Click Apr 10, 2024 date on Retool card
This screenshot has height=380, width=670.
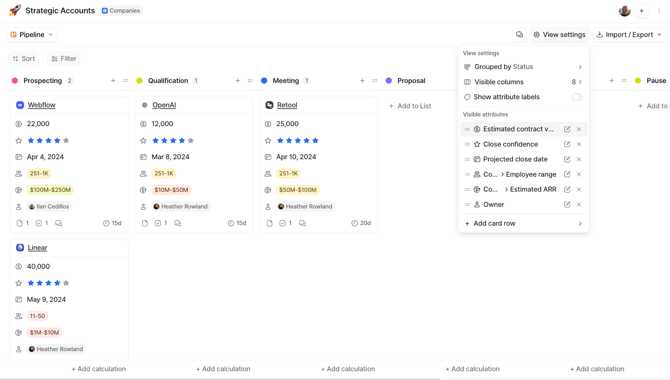coord(296,157)
